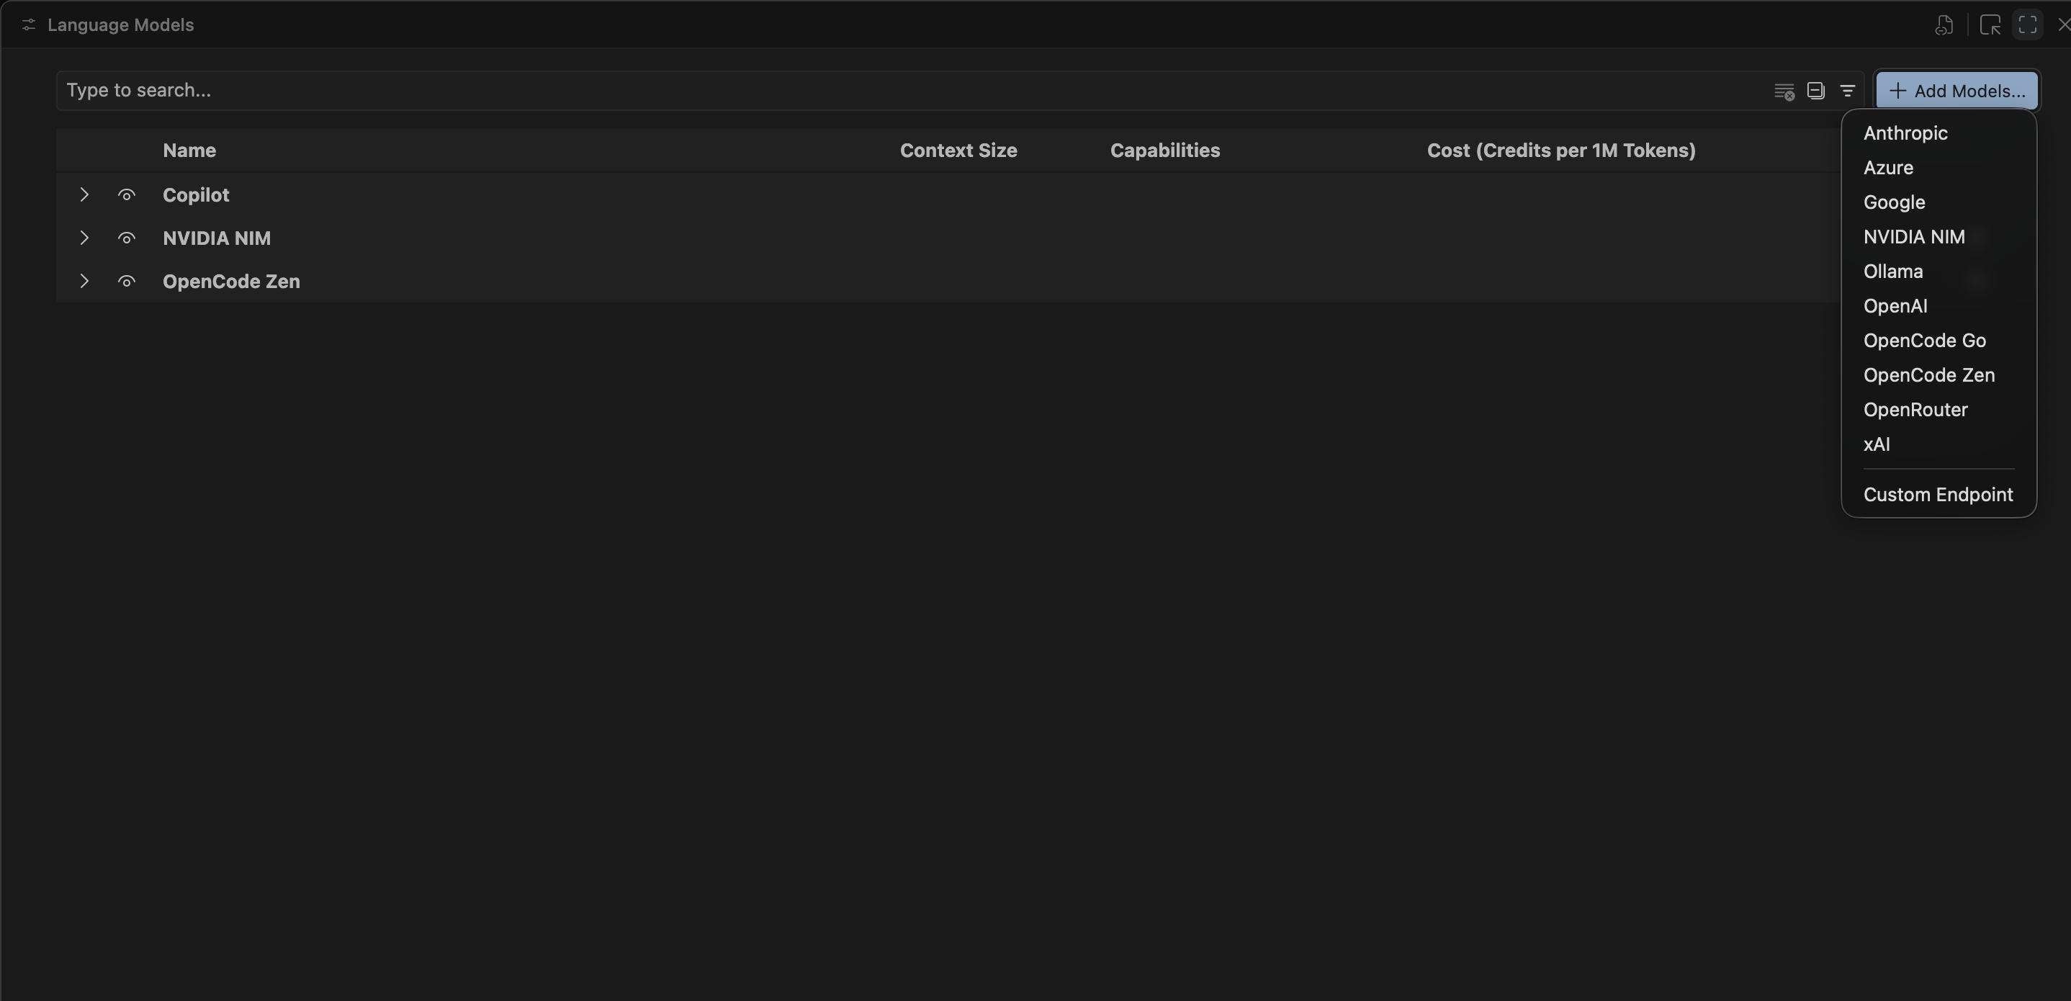Viewport: 2071px width, 1001px height.
Task: Click the Language Models settings icon in title bar
Action: tap(29, 25)
